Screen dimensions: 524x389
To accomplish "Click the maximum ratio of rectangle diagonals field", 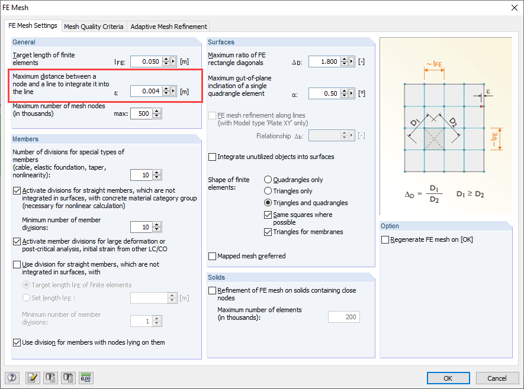I will pyautogui.click(x=324, y=61).
